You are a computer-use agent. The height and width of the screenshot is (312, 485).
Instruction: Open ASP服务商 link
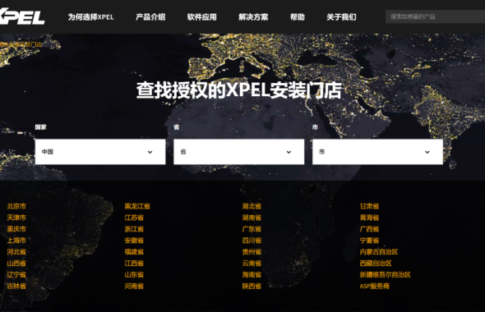coord(375,286)
